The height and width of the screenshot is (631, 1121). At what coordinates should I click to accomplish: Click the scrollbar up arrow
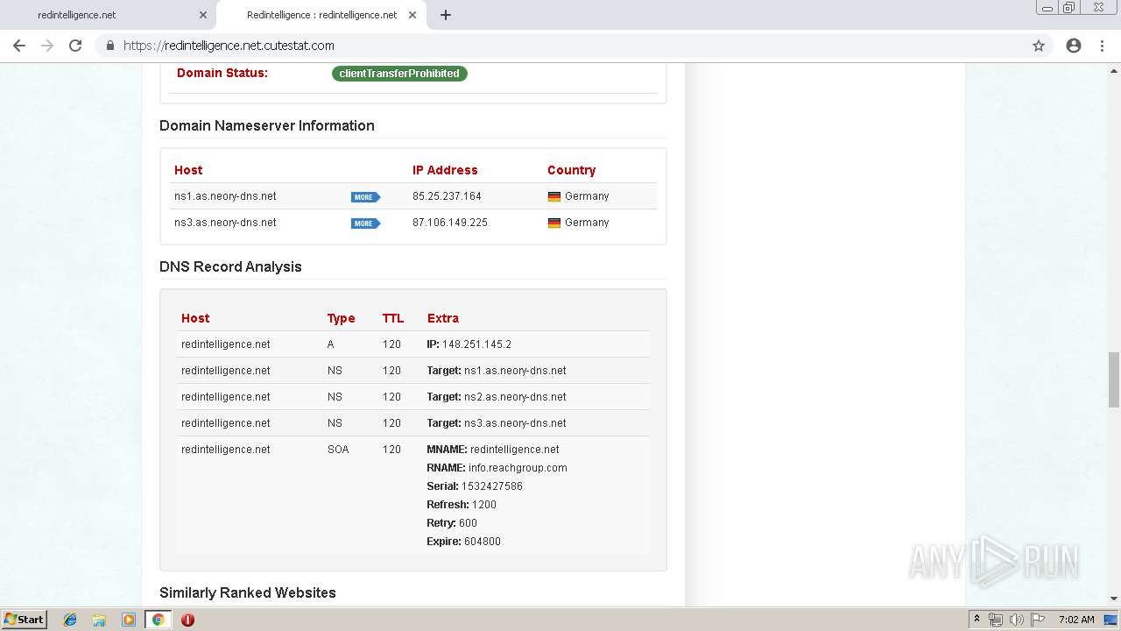click(1113, 70)
